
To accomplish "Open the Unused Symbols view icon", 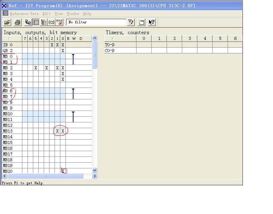I will click(x=51, y=22).
